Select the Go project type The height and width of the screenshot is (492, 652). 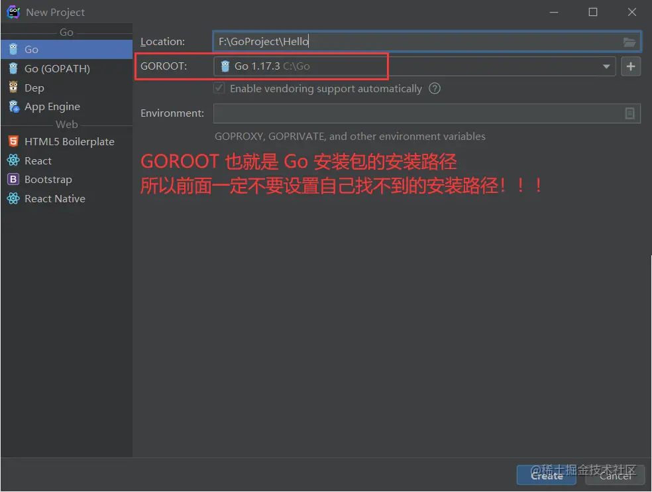coord(66,50)
